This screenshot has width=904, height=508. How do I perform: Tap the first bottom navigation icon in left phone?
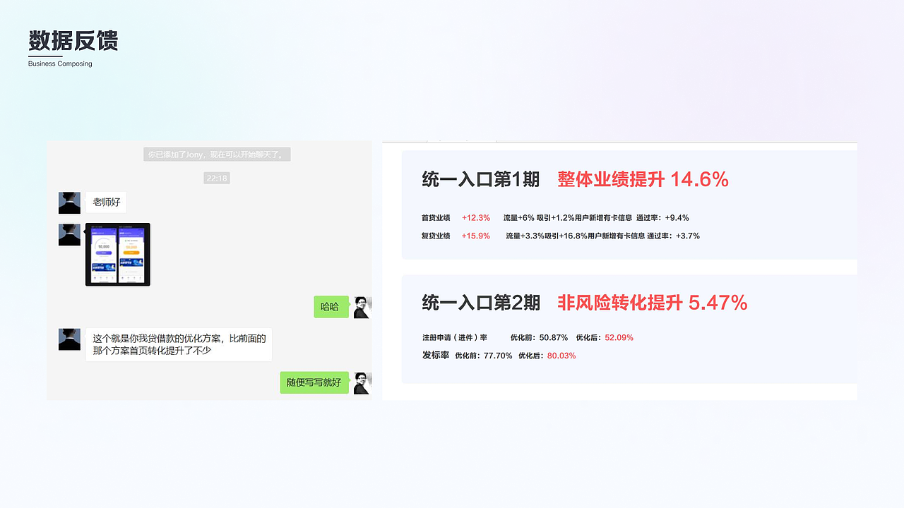coord(95,277)
